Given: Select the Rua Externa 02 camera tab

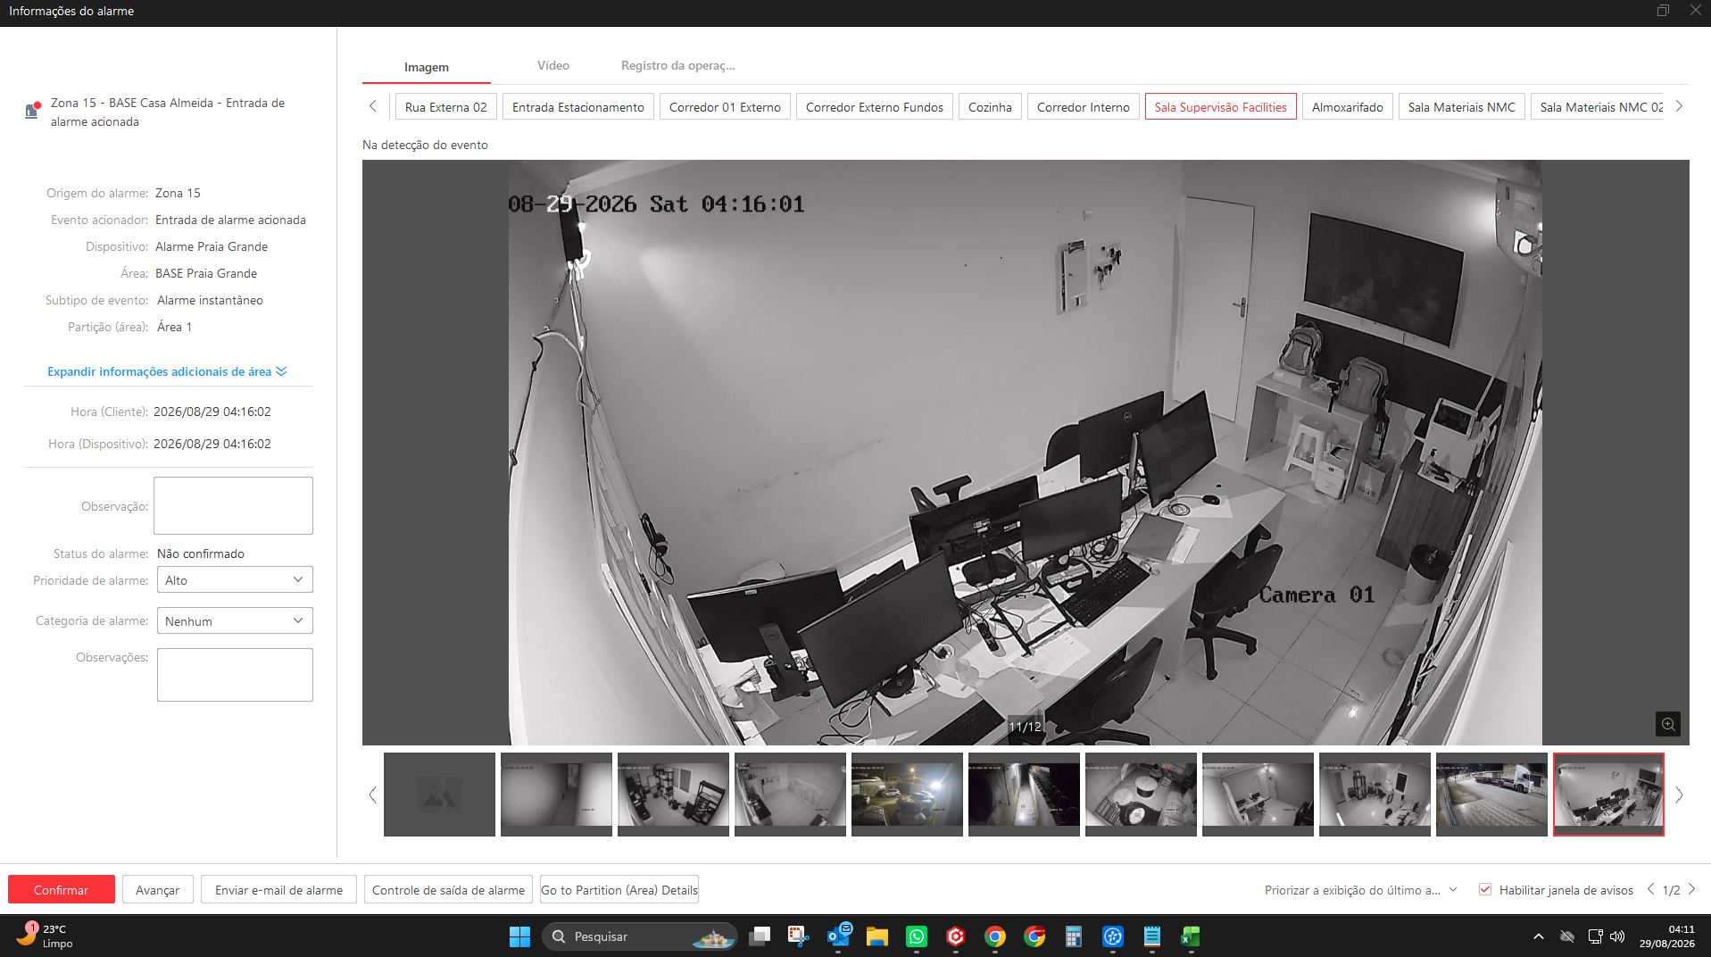Looking at the screenshot, I should pos(445,107).
